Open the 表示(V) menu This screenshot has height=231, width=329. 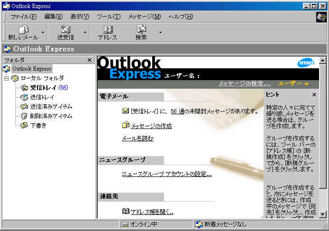(80, 17)
